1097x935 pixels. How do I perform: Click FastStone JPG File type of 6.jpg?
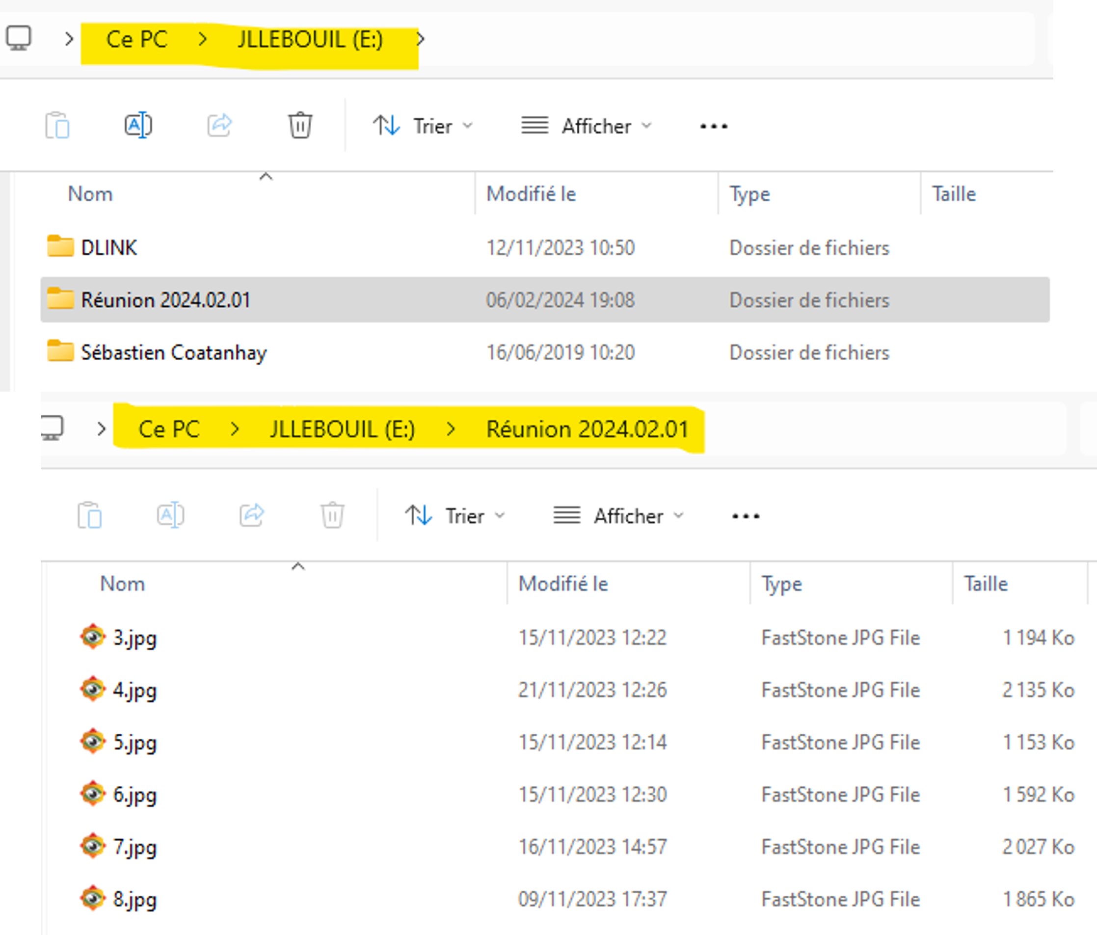841,795
